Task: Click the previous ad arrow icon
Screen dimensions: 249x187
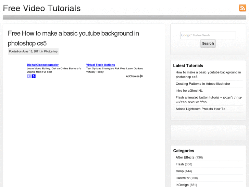Action: pyautogui.click(x=28, y=76)
